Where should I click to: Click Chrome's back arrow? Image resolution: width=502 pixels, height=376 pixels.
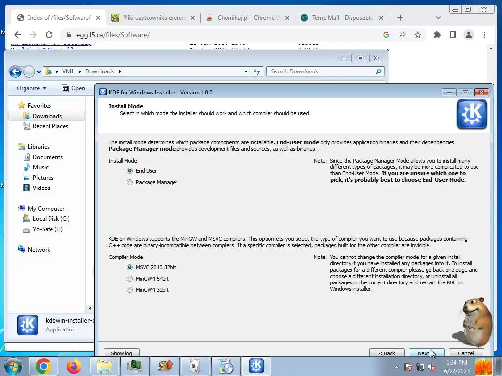click(x=18, y=35)
